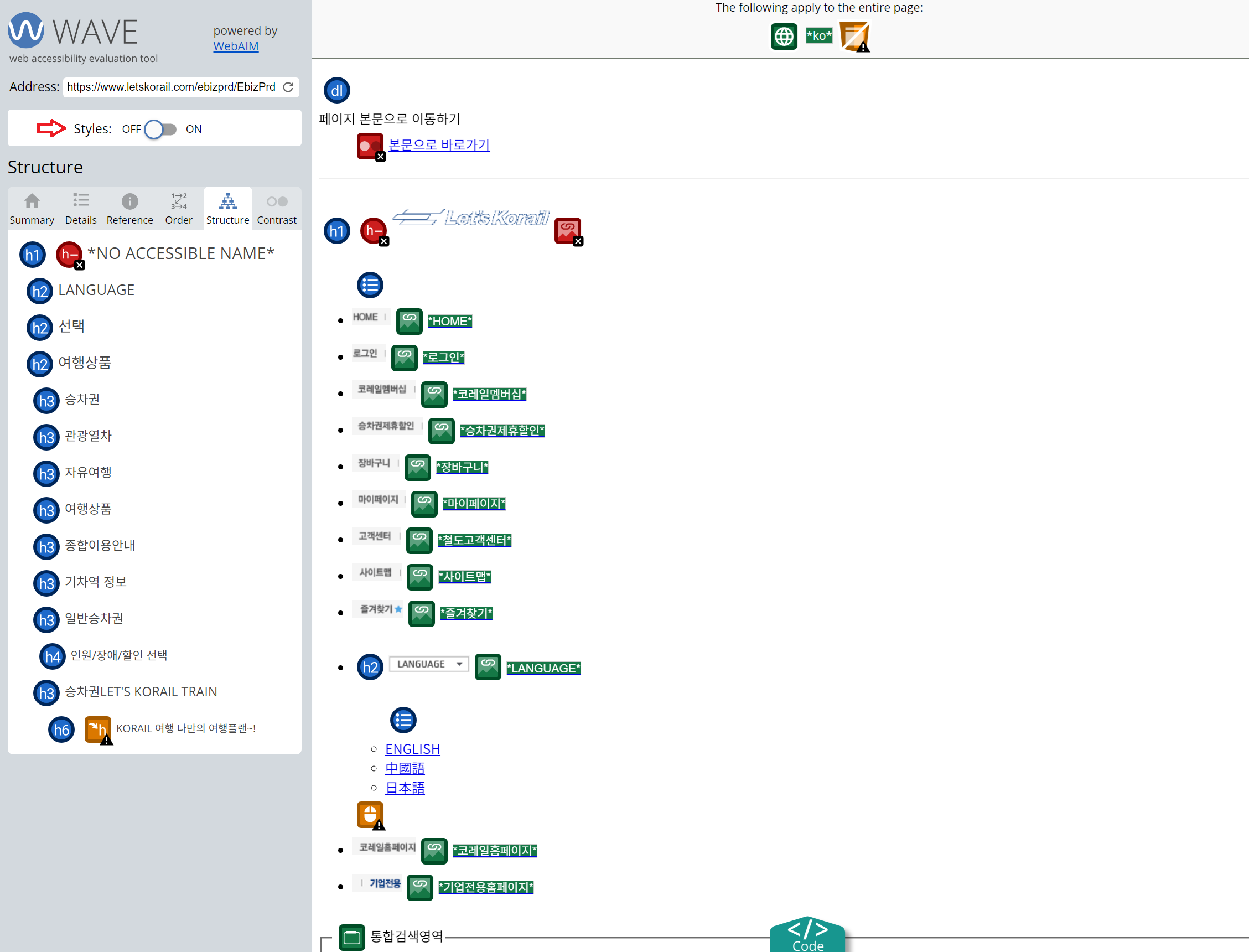Open the Order tab
1249x952 pixels.
(178, 209)
